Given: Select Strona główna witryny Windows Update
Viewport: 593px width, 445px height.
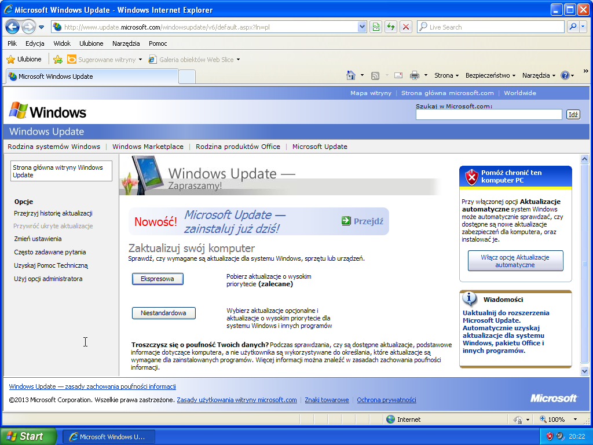Looking at the screenshot, I should click(61, 171).
